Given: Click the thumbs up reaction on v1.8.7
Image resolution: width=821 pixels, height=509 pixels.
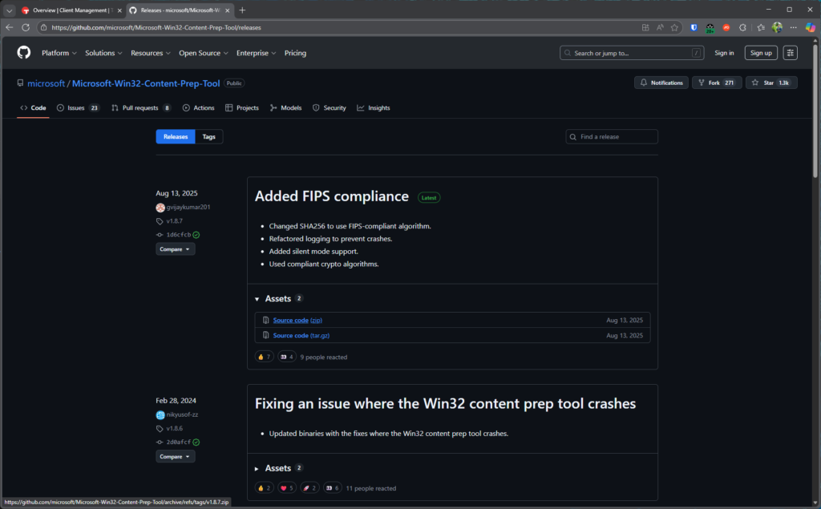Looking at the screenshot, I should tap(264, 357).
